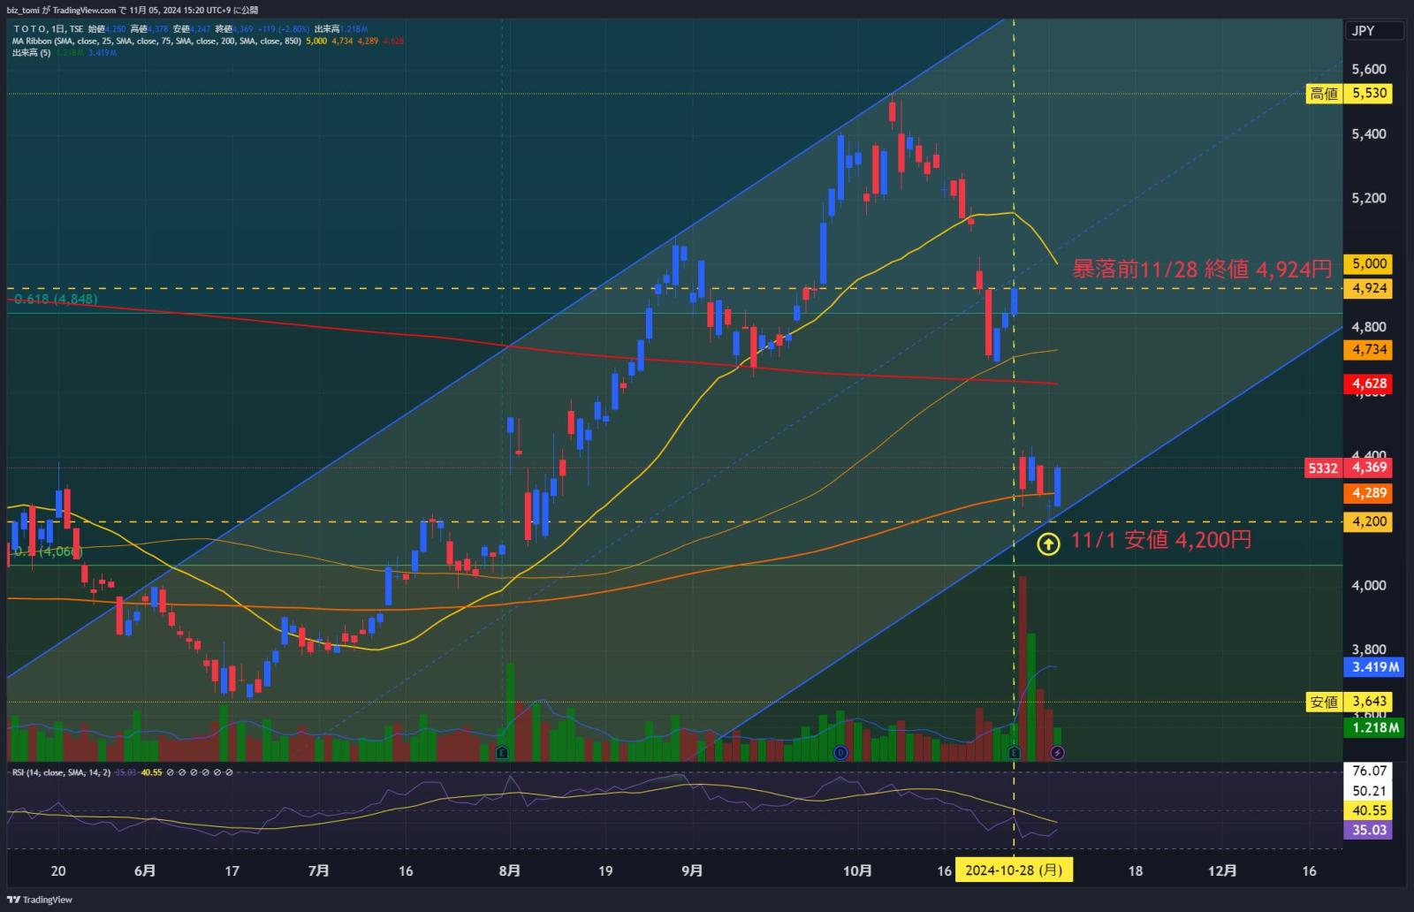Viewport: 1414px width, 912px height.
Task: Click the 8月 time axis label
Action: (510, 871)
